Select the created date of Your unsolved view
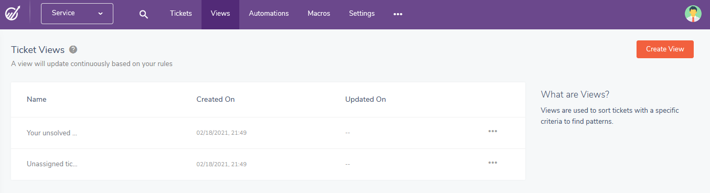The height and width of the screenshot is (193, 710). (x=221, y=133)
